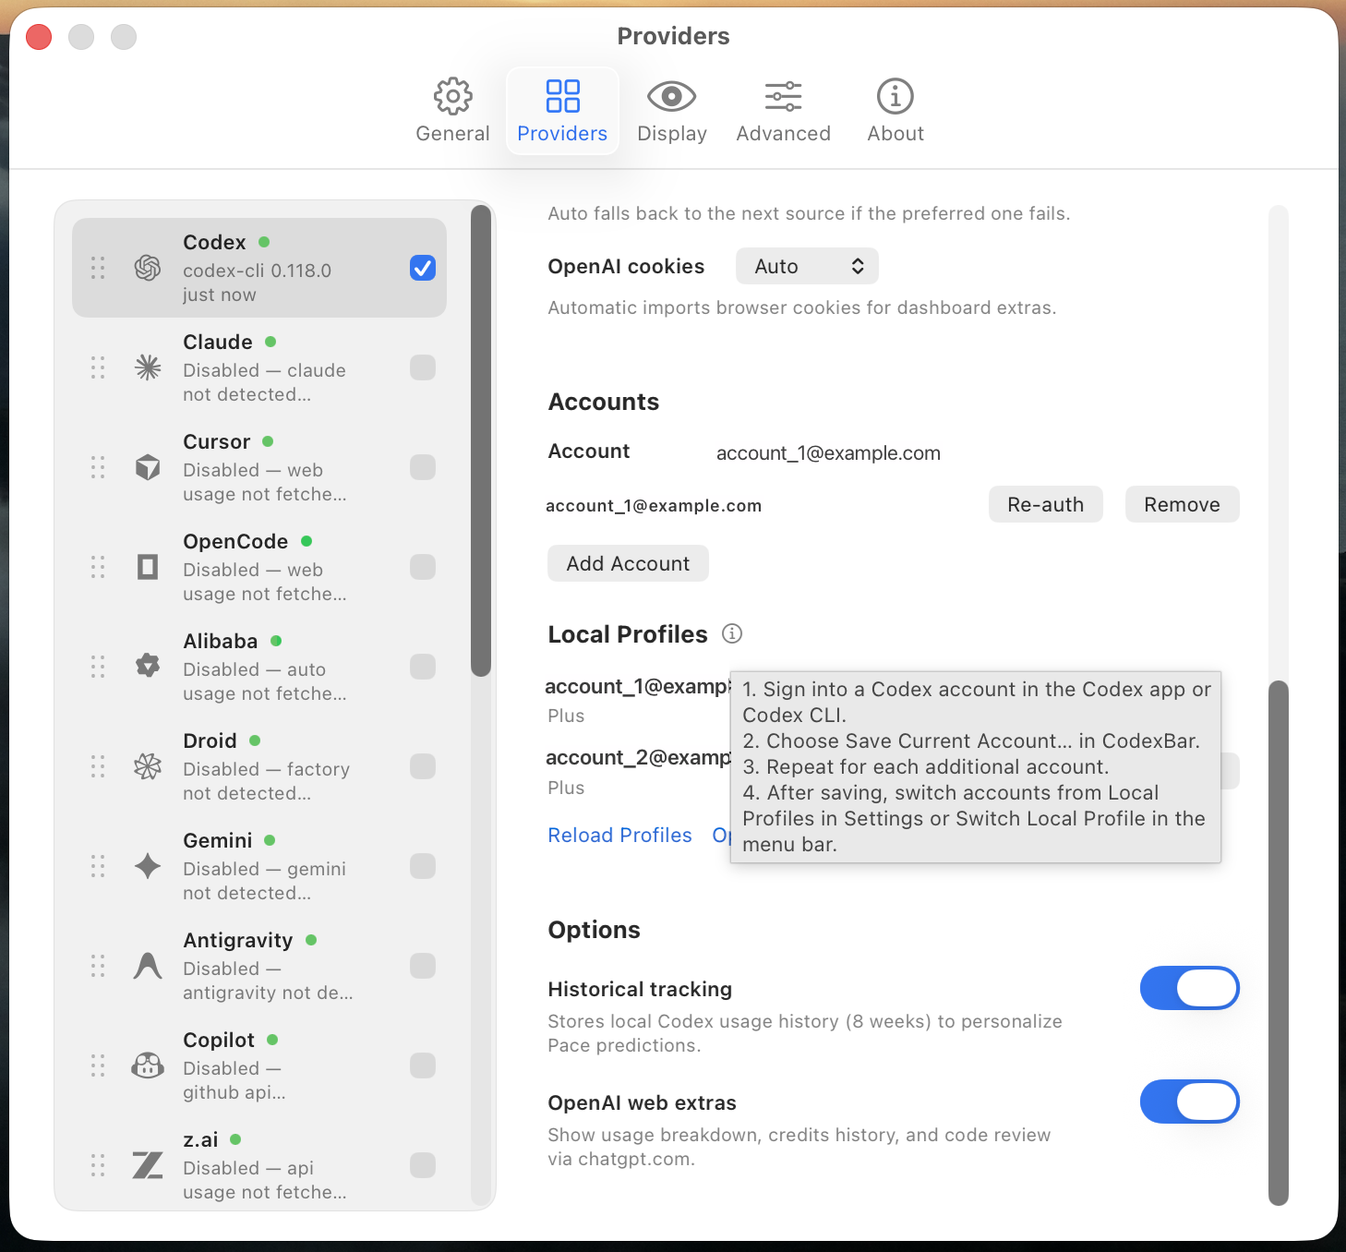Click account_1@example.com beside the Account label
The image size is (1346, 1252).
coord(828,452)
